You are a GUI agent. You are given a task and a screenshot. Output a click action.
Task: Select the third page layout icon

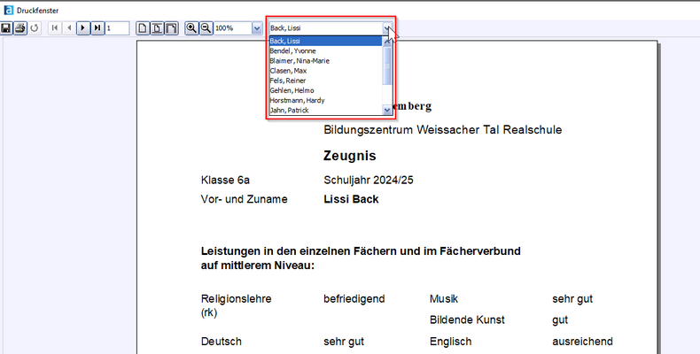(171, 28)
